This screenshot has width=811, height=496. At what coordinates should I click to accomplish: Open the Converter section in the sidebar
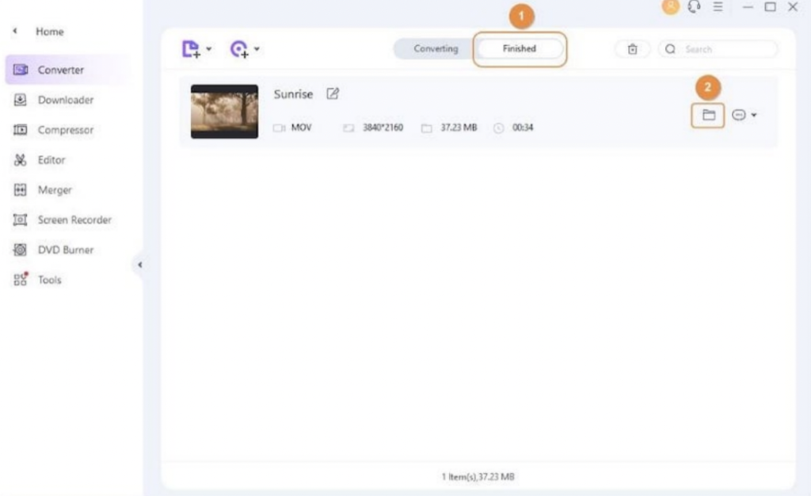[67, 69]
